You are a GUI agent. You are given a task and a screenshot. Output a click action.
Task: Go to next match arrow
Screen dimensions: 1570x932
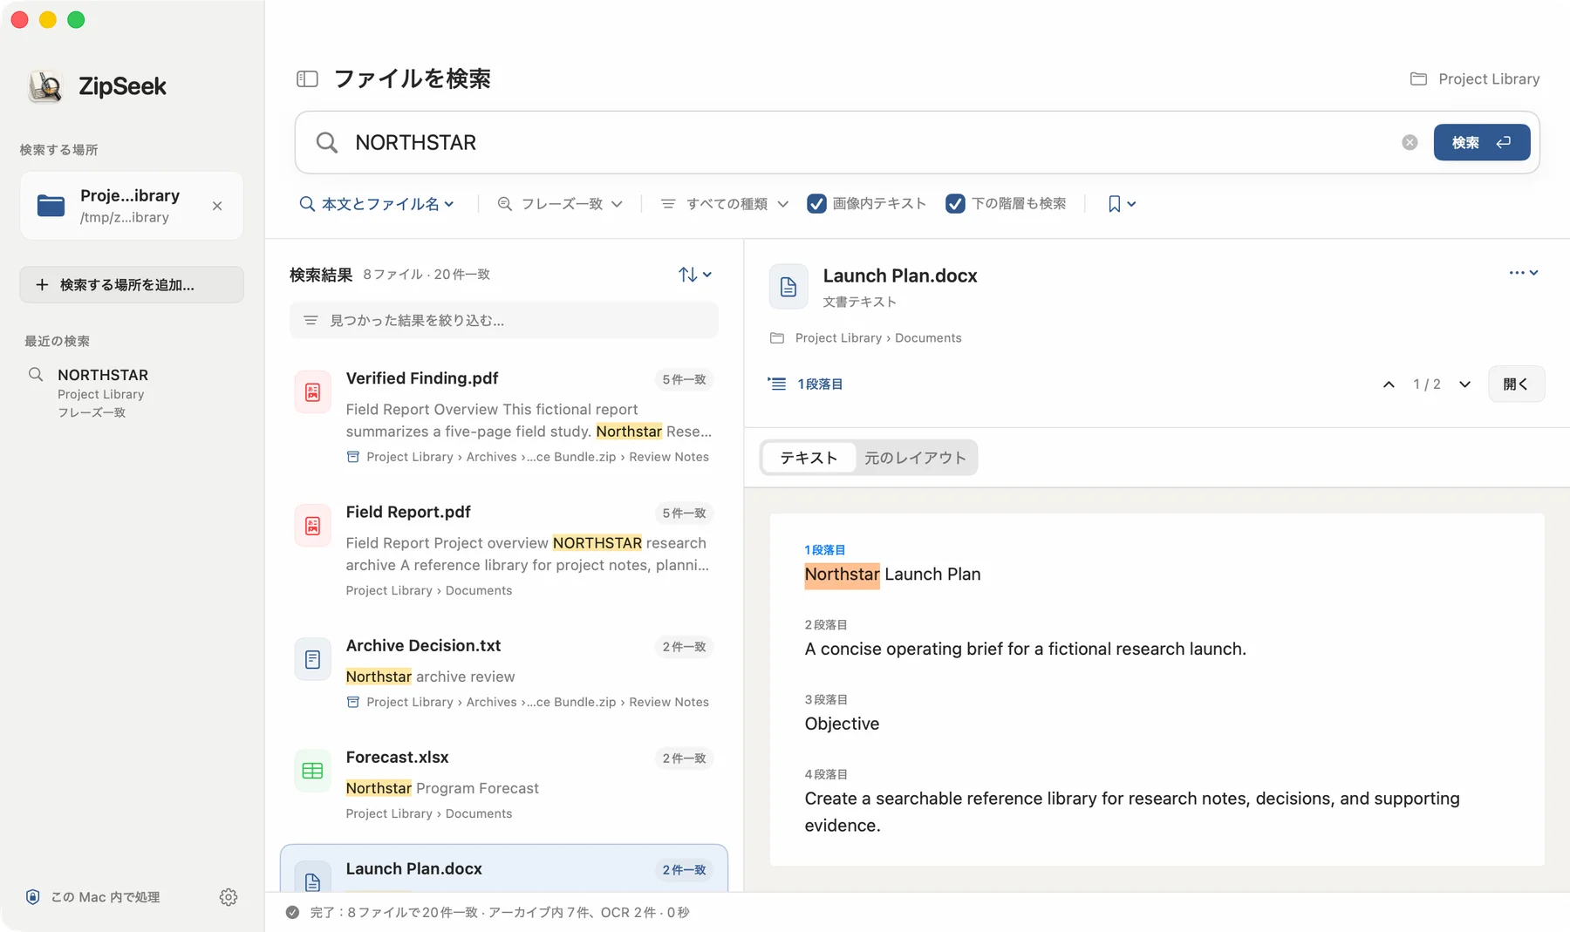coord(1465,384)
